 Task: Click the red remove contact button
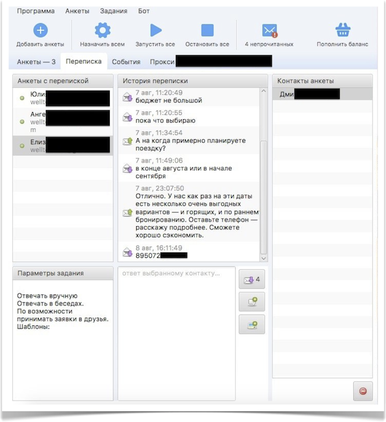363,391
